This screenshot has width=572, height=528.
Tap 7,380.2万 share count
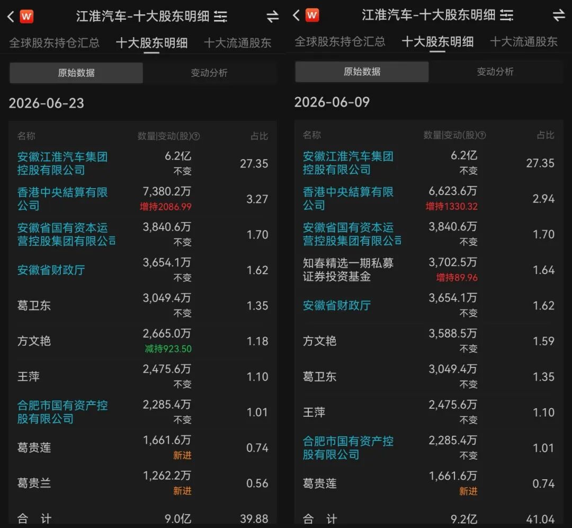(167, 191)
